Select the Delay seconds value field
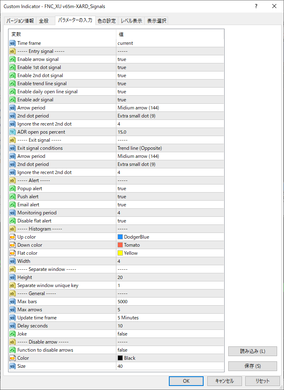Viewport: 284px width, 390px height. (x=170, y=326)
